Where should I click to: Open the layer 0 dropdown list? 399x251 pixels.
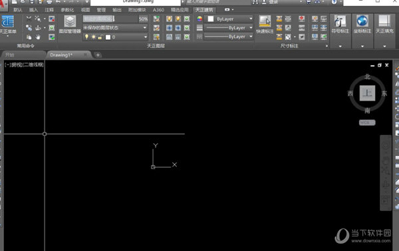(x=146, y=37)
